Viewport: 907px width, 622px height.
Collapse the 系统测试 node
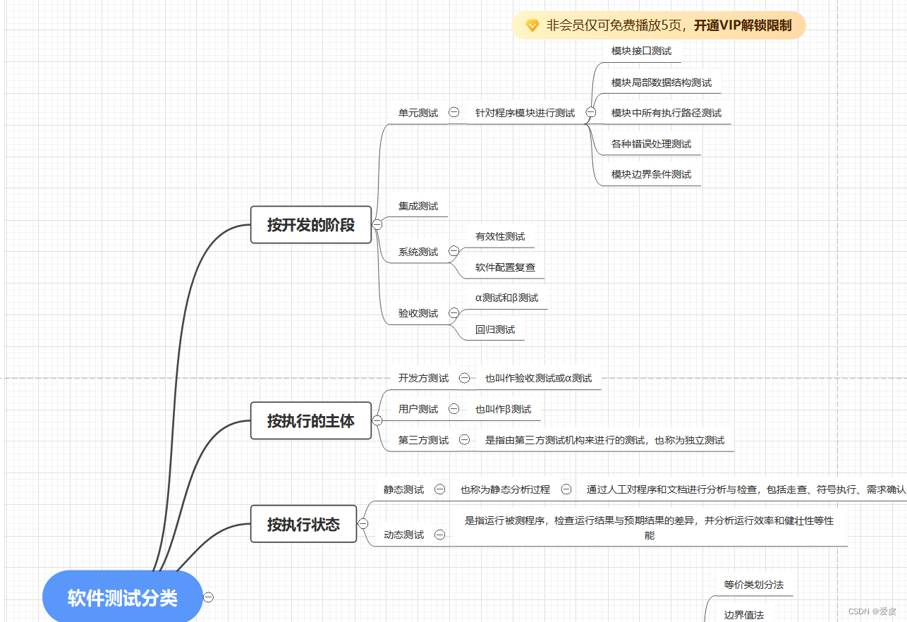[454, 251]
